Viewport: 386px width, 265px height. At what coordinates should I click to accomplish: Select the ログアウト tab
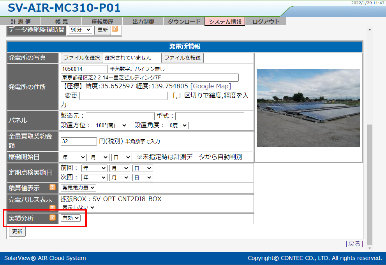(266, 22)
